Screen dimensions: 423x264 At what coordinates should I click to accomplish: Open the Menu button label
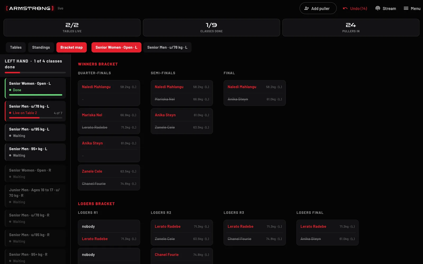point(416,8)
